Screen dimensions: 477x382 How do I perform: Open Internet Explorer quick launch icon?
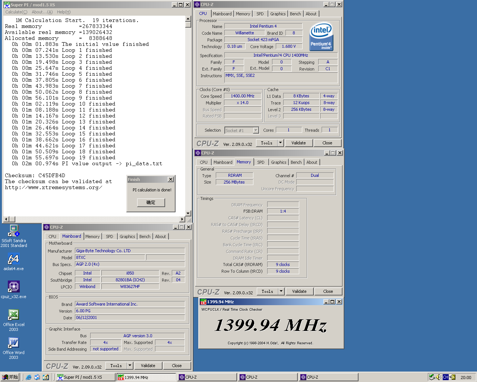[x=28, y=377]
